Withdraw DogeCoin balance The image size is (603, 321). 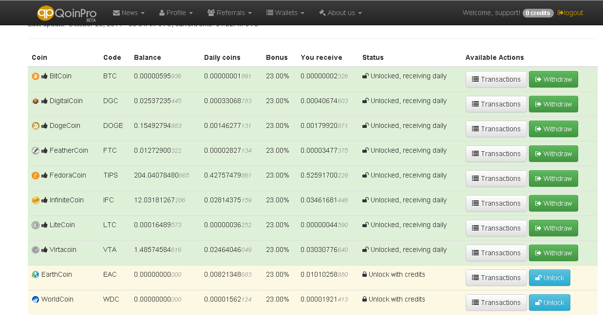[553, 129]
